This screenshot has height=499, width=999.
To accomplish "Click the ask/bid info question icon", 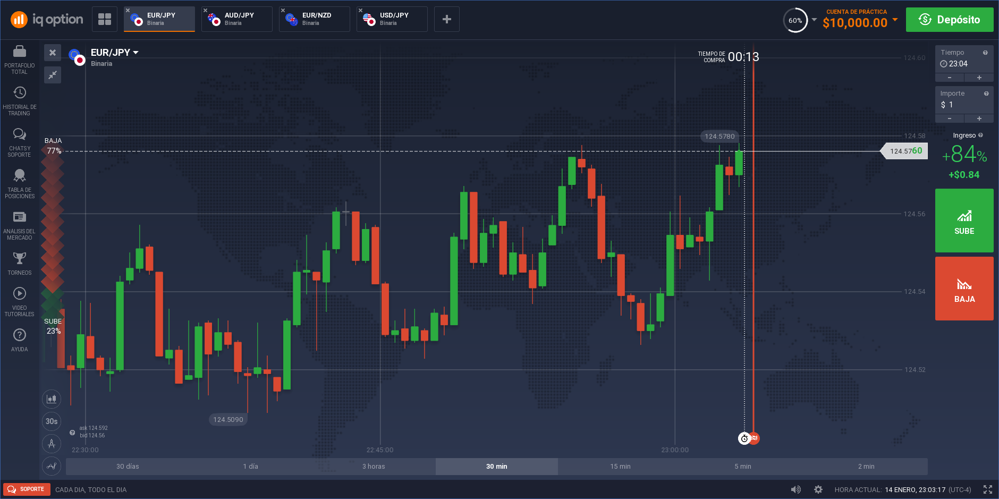I will click(x=72, y=432).
